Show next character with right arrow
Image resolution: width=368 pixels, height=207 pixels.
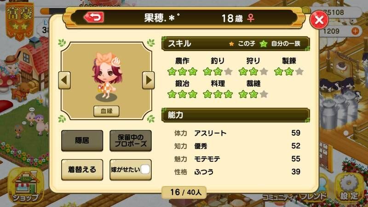pos(148,80)
